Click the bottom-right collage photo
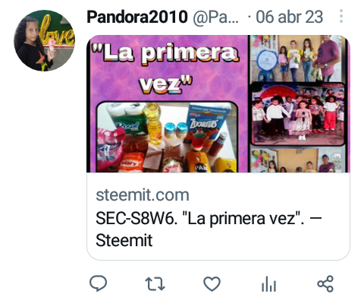The width and height of the screenshot is (364, 307). pyautogui.click(x=298, y=160)
